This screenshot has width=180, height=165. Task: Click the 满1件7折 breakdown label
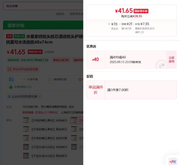tap(126, 28)
